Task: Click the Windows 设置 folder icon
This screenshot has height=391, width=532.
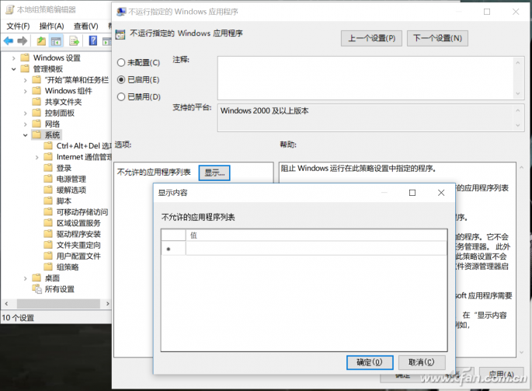Action: pyautogui.click(x=25, y=58)
